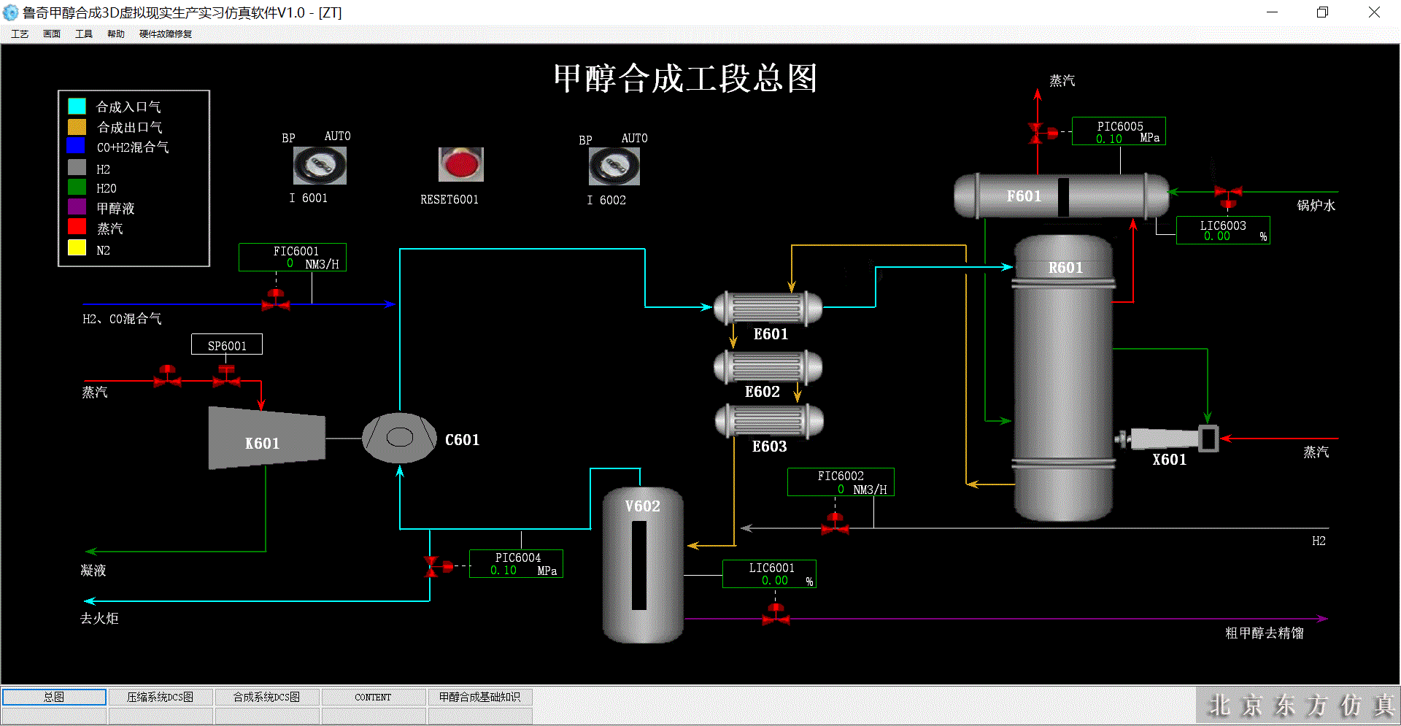Toggle the I 6002 BP/AUTO switch
The height and width of the screenshot is (726, 1401).
pos(614,167)
